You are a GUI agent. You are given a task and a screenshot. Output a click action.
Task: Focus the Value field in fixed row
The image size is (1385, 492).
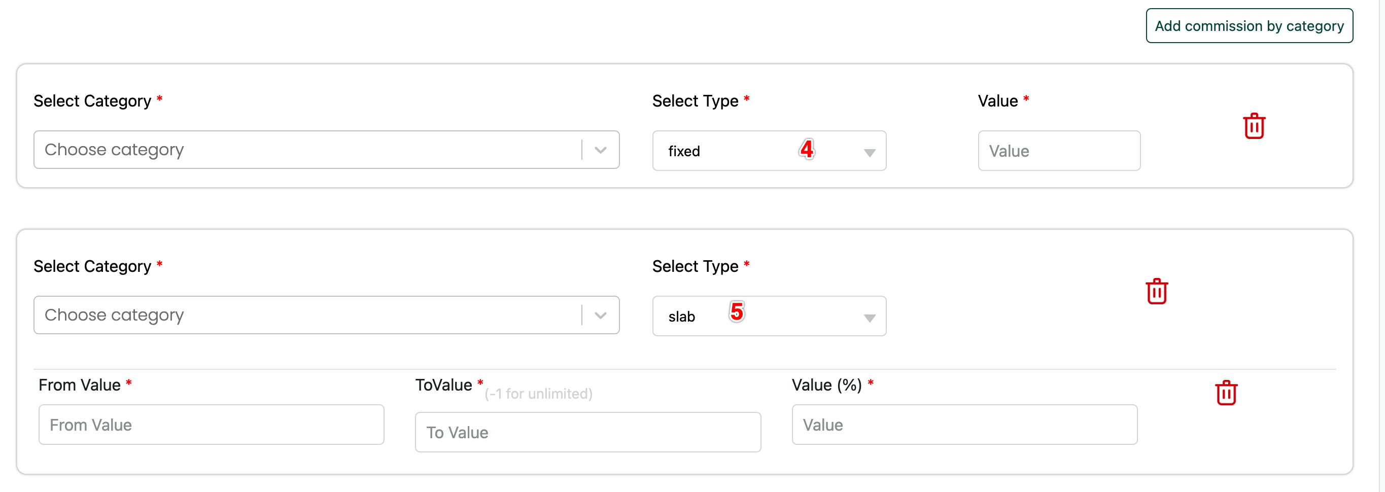click(1058, 151)
